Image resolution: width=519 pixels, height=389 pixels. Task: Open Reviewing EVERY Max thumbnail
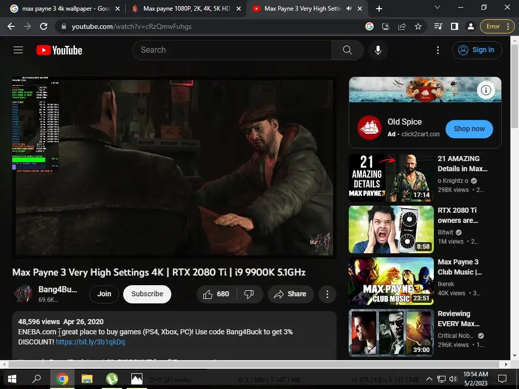point(391,333)
